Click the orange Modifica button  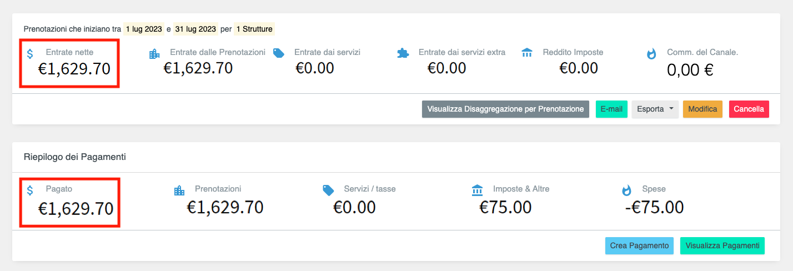pos(702,109)
